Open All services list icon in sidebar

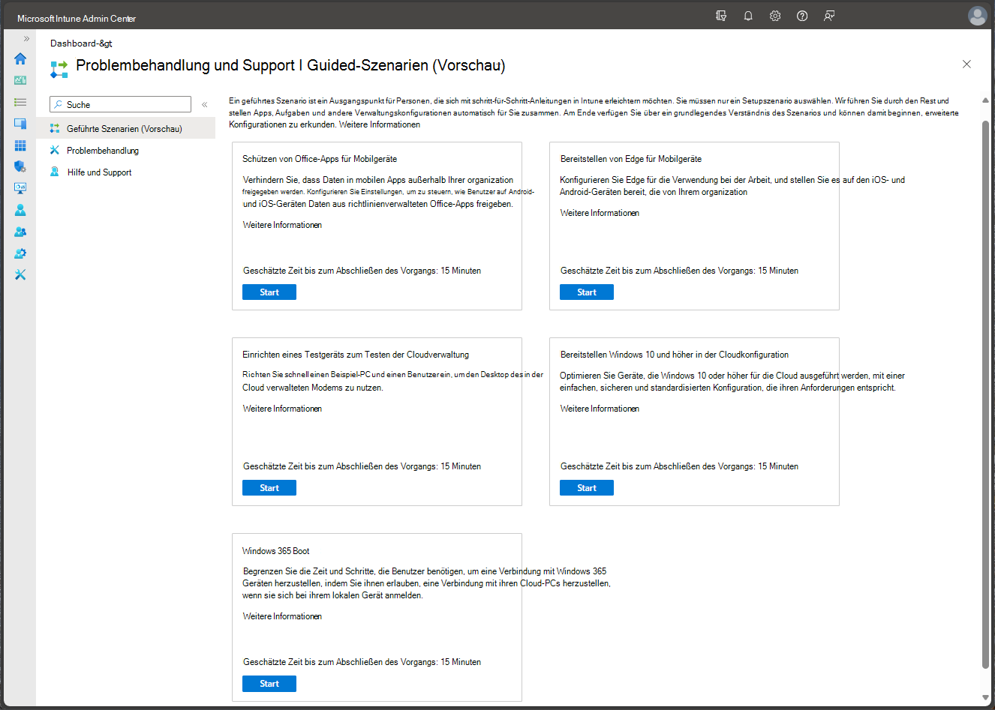coord(20,102)
